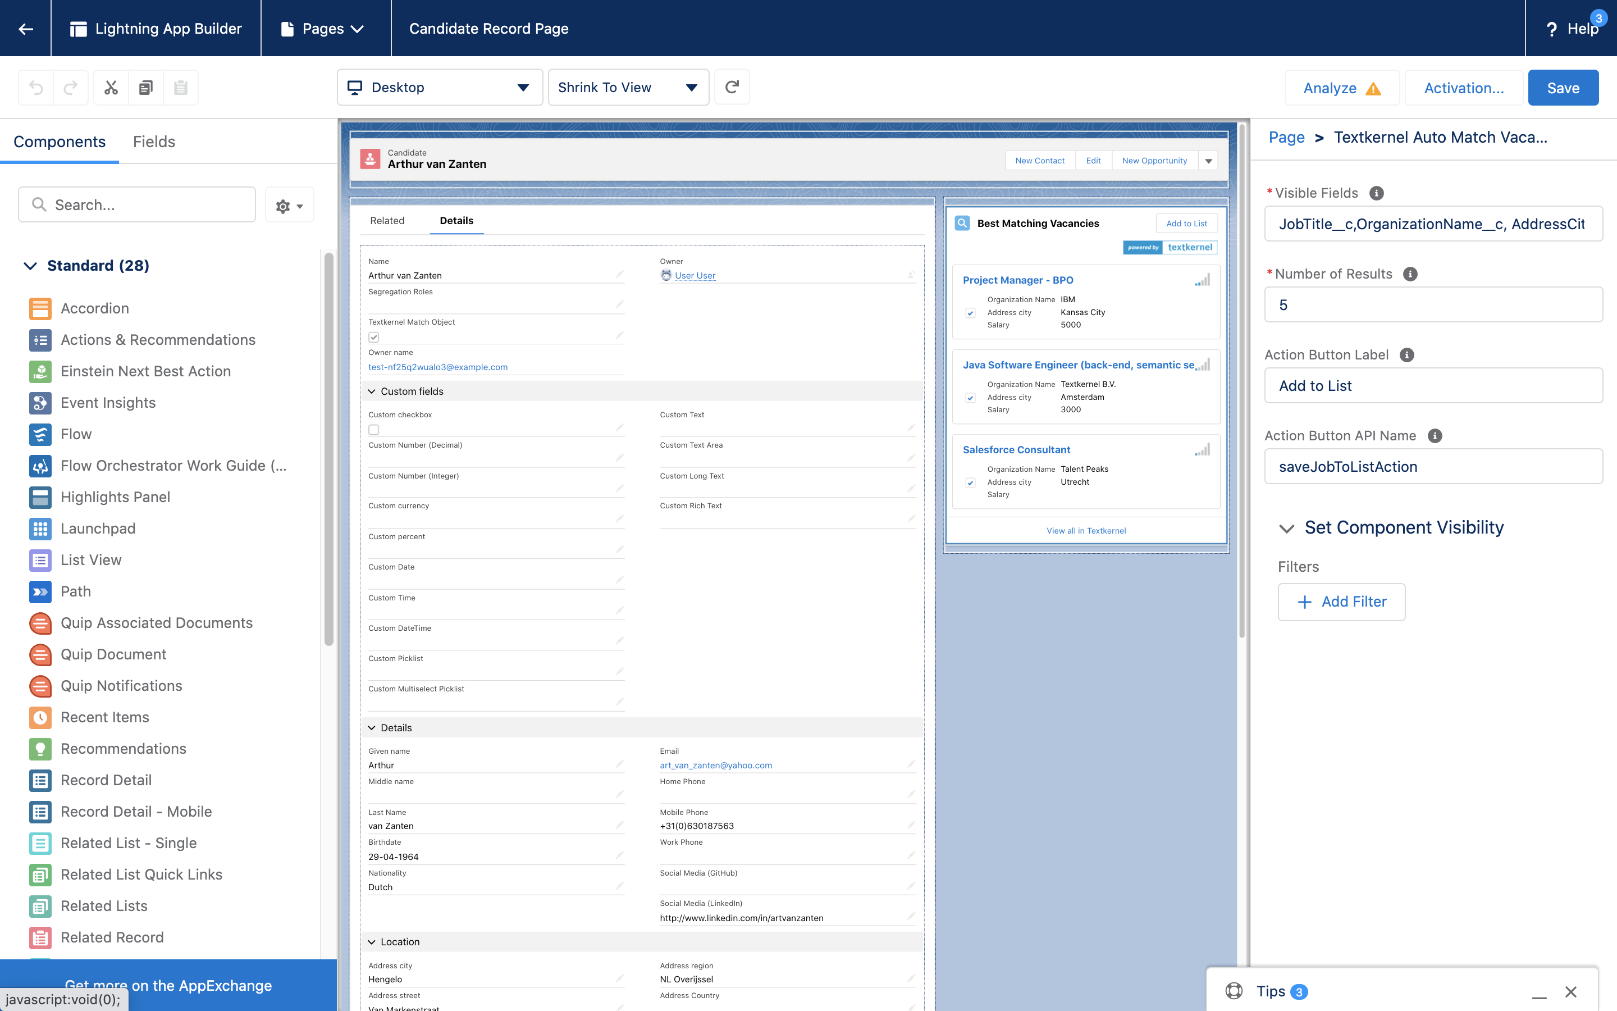Switch to the Related tab
This screenshot has width=1617, height=1011.
tap(386, 220)
